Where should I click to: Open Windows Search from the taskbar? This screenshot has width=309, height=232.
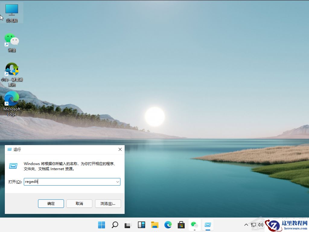[115, 225]
